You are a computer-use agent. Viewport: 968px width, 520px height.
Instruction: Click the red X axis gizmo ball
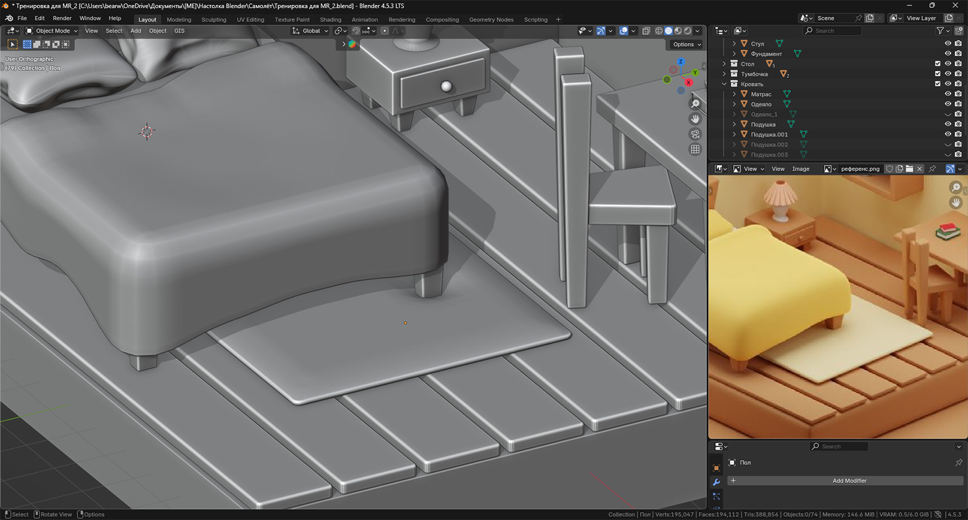(x=688, y=82)
